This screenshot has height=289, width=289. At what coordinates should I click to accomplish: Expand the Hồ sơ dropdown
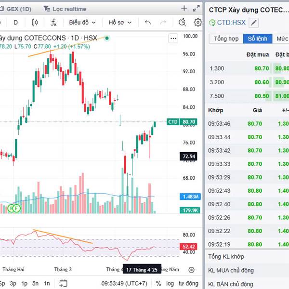120,23
